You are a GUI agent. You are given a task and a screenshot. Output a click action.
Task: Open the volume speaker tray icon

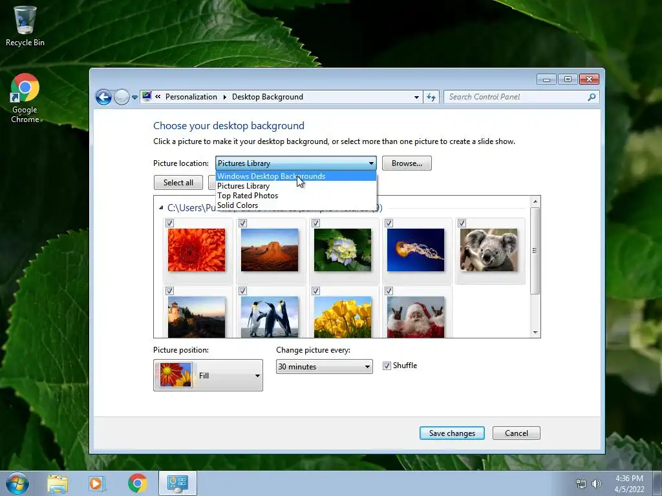(x=597, y=484)
